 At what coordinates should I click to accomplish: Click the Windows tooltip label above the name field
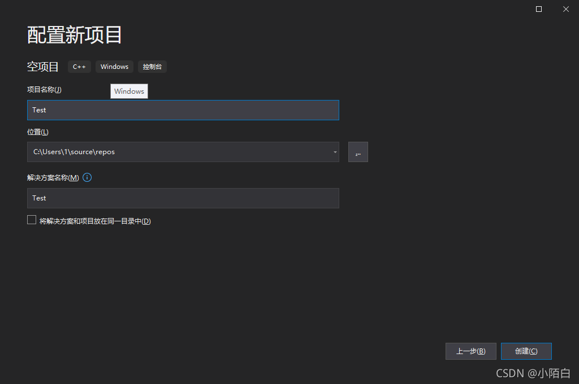coord(129,91)
